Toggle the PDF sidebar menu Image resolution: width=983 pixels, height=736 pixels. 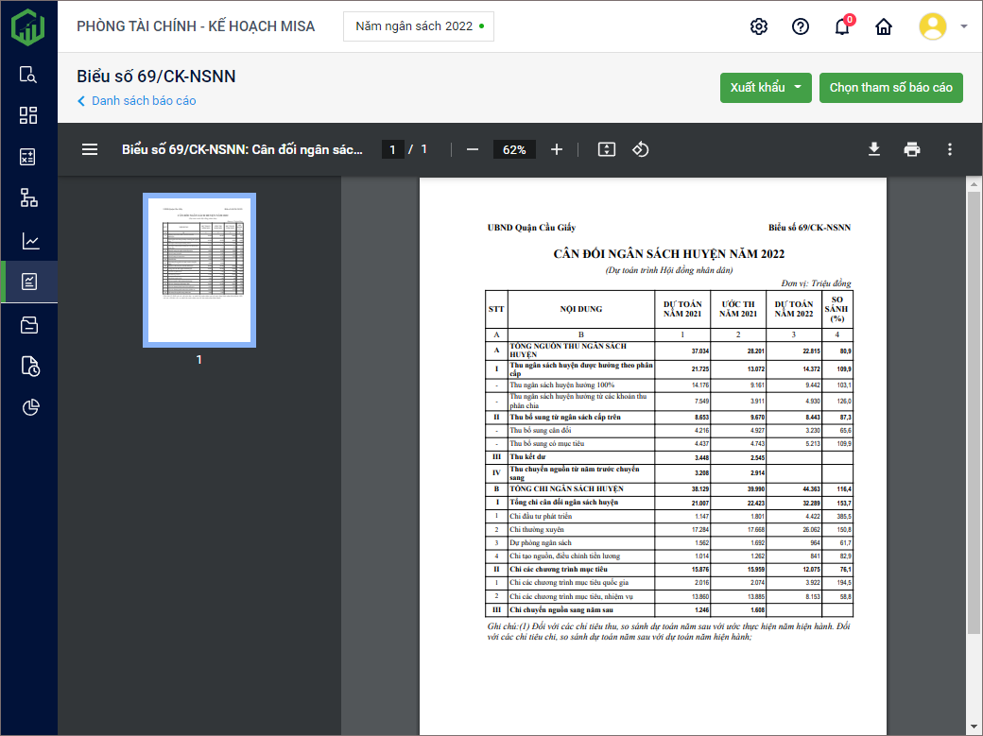[90, 149]
